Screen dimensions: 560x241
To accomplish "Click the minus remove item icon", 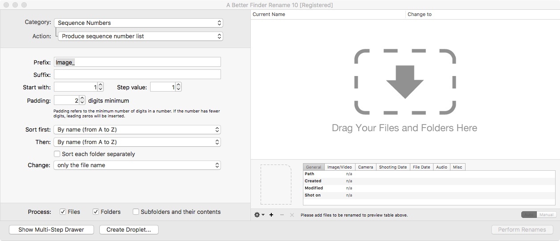I will click(282, 215).
